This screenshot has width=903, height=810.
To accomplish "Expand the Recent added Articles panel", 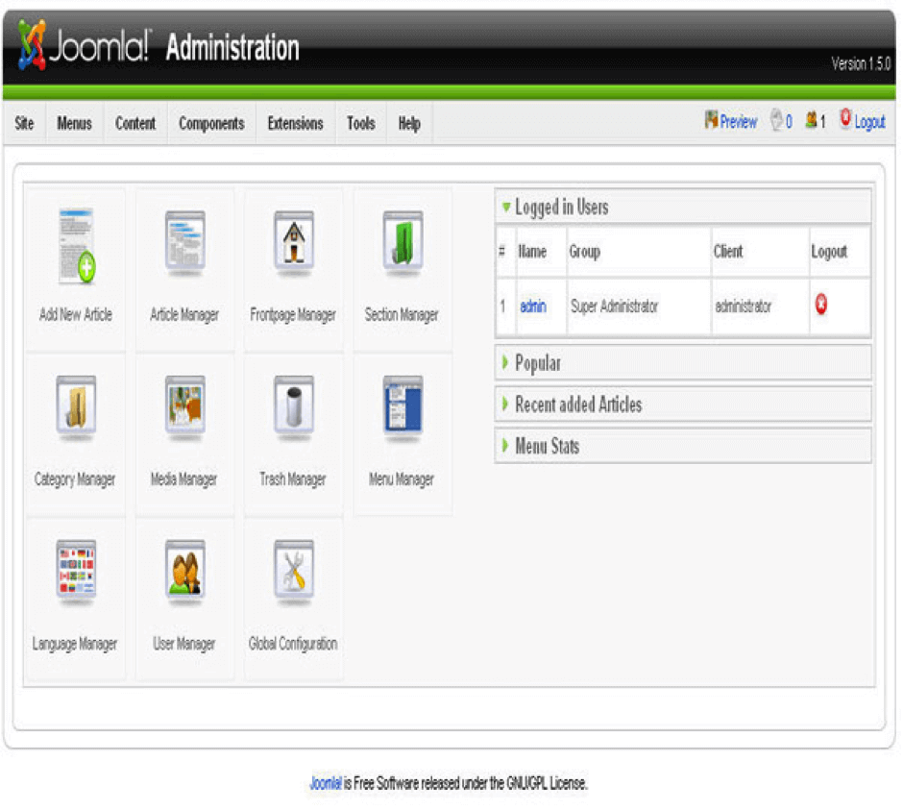I will pos(682,405).
